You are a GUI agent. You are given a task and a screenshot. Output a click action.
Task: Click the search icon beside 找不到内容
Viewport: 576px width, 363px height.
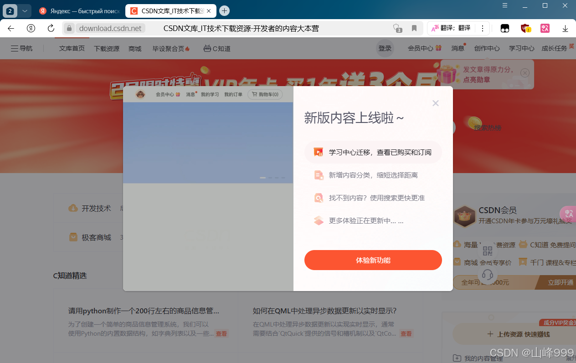click(x=319, y=198)
